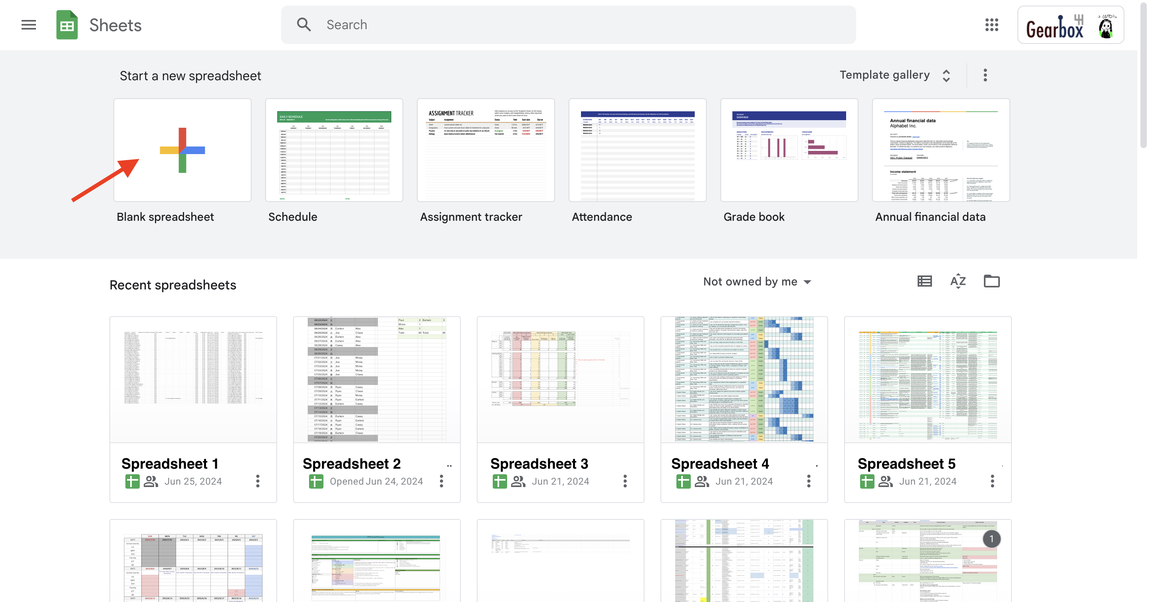Open the Google apps grid
Image resolution: width=1150 pixels, height=602 pixels.
coord(991,25)
